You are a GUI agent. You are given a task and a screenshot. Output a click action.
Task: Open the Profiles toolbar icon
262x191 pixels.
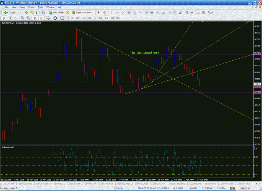pyautogui.click(x=12, y=13)
